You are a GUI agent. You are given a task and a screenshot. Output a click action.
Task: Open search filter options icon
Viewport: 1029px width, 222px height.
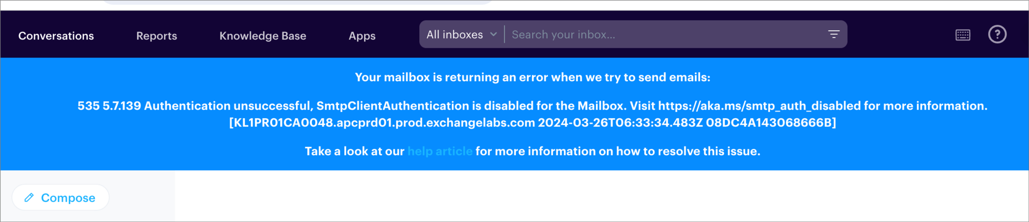pyautogui.click(x=833, y=34)
